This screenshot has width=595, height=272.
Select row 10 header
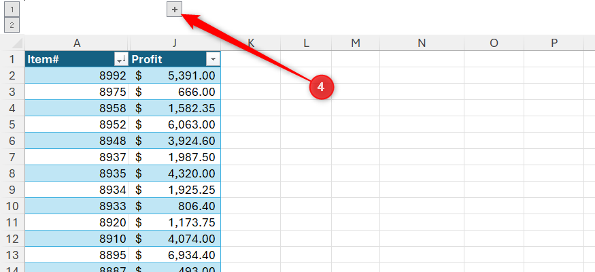point(12,206)
